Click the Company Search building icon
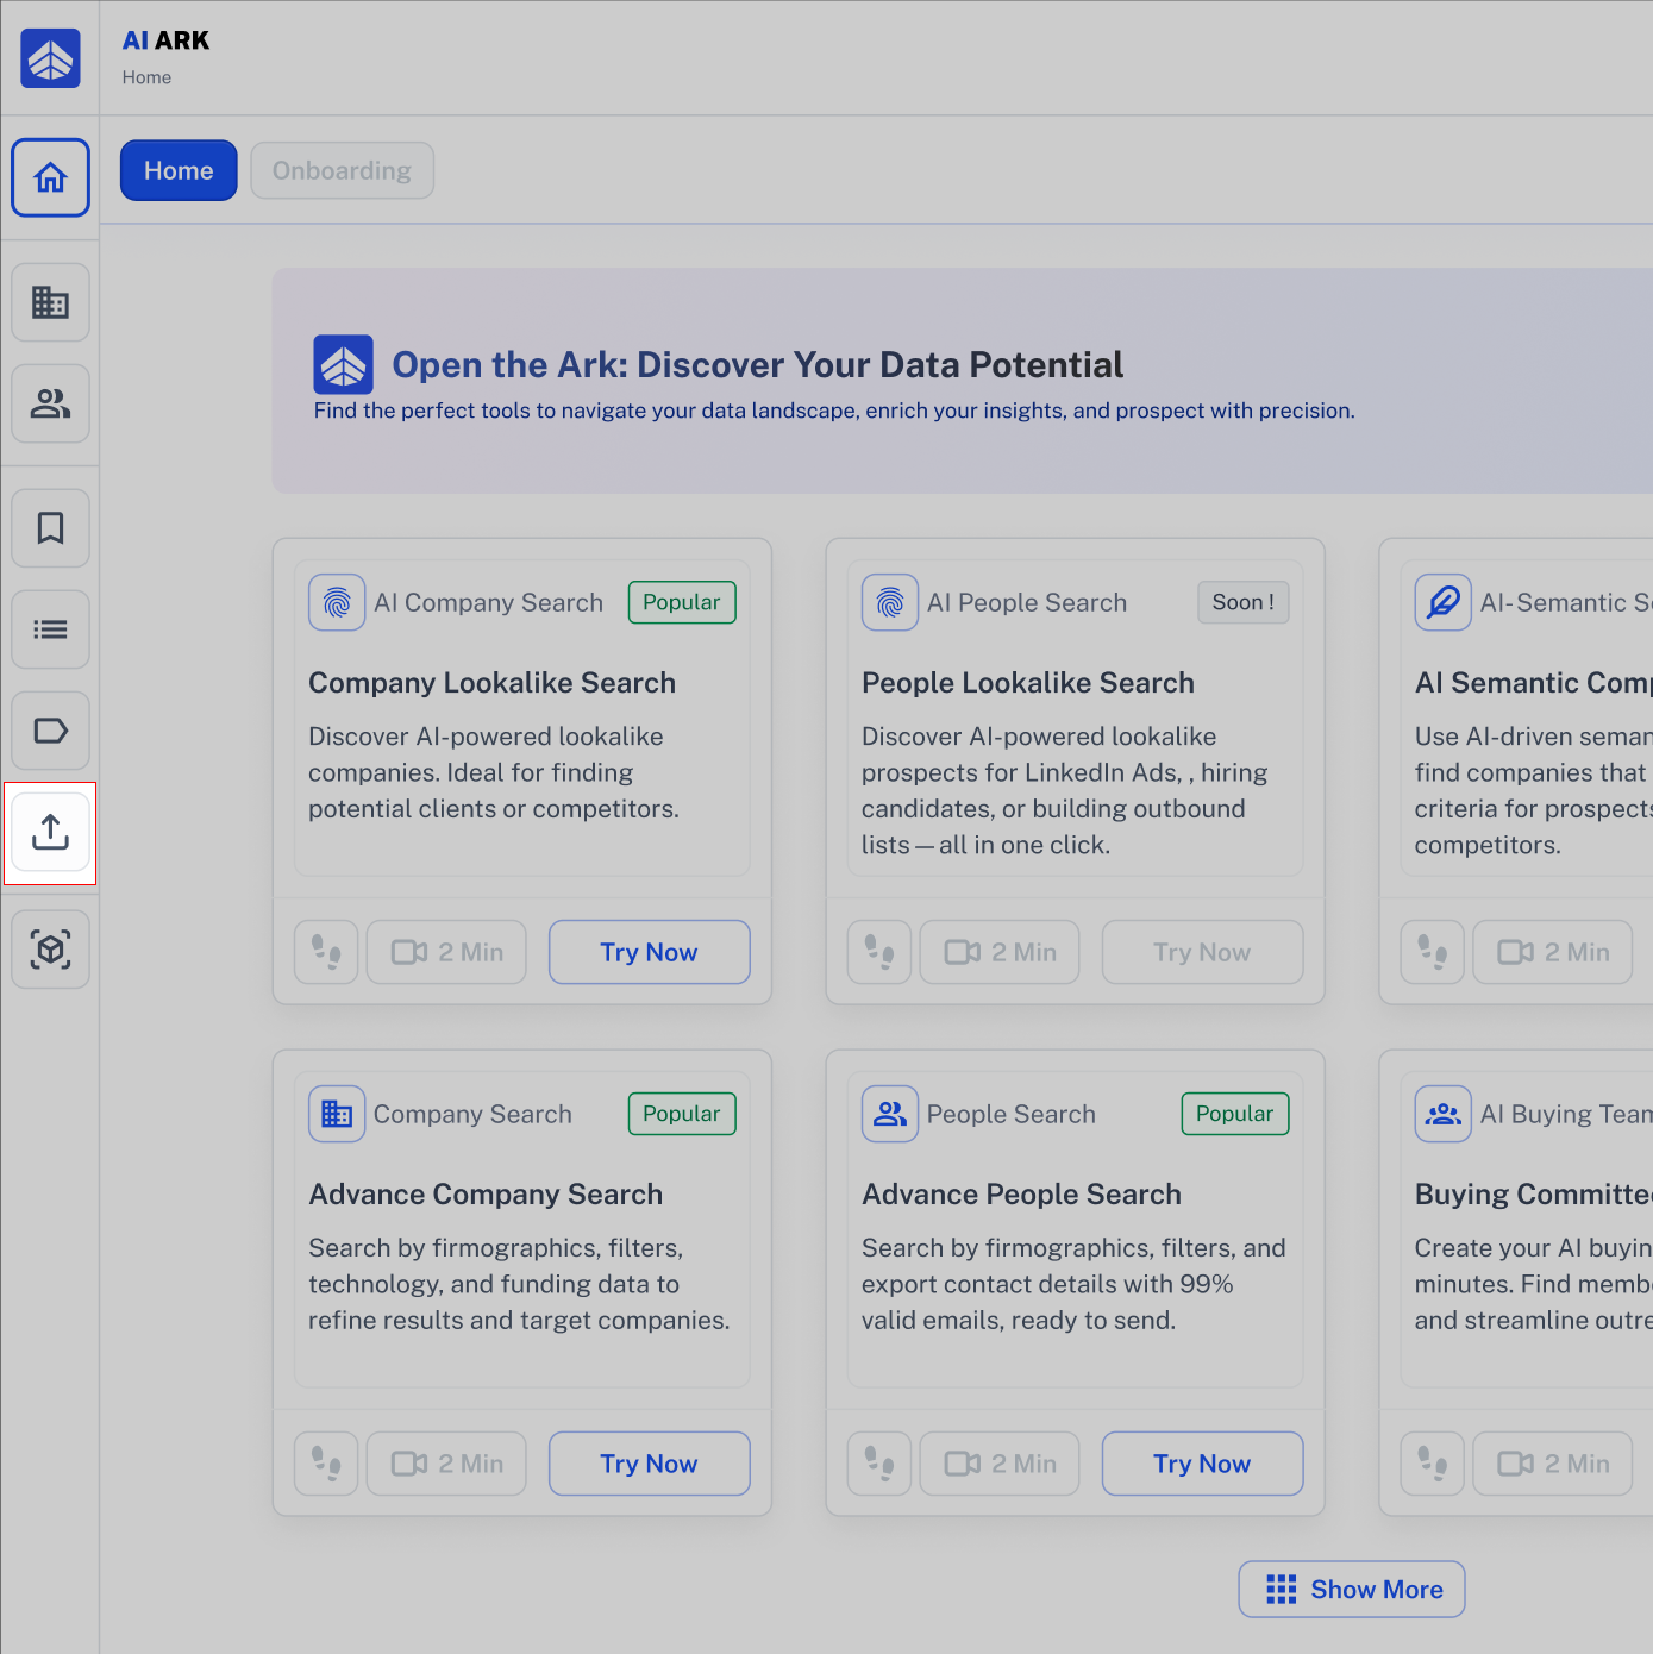Screen dimensions: 1653x1654 337,1114
